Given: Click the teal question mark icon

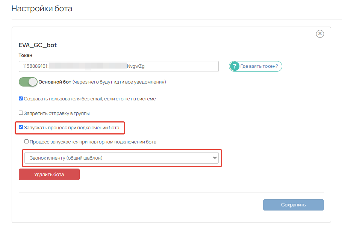Looking at the screenshot, I should pyautogui.click(x=235, y=66).
